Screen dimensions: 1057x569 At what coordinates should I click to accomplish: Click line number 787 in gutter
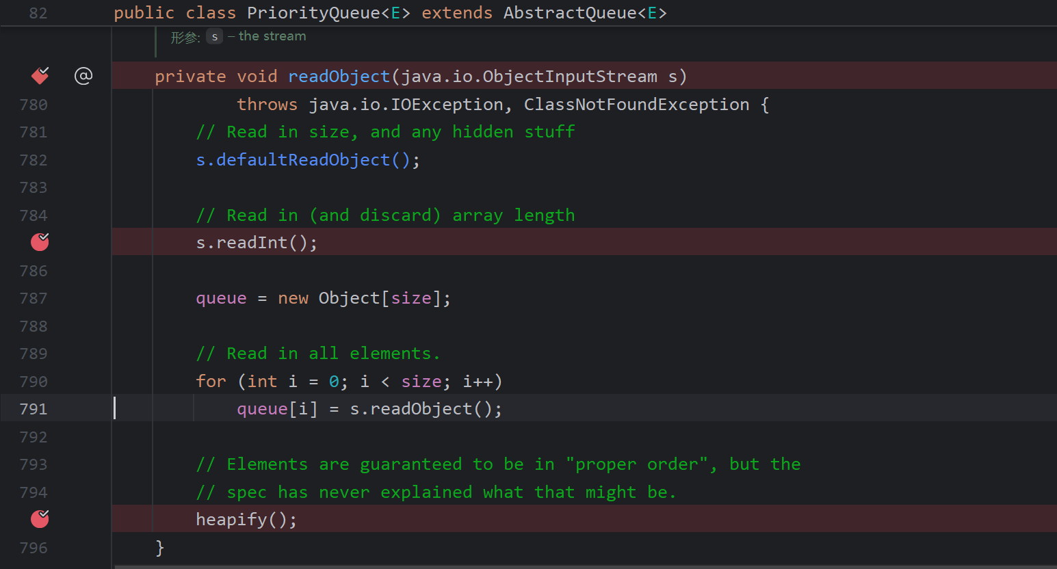pyautogui.click(x=34, y=298)
